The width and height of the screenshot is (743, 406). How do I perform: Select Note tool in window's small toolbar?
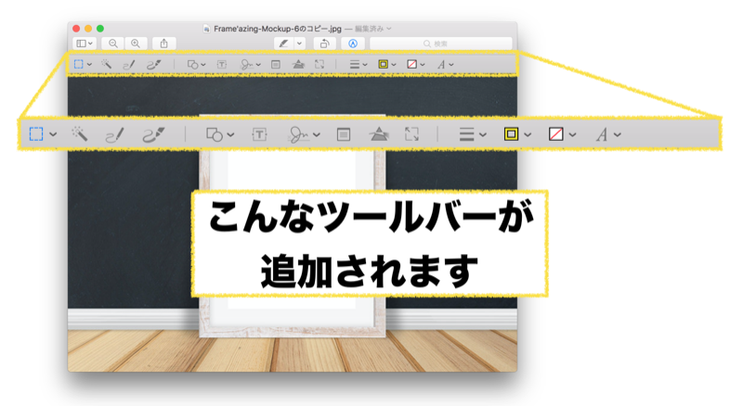(275, 64)
